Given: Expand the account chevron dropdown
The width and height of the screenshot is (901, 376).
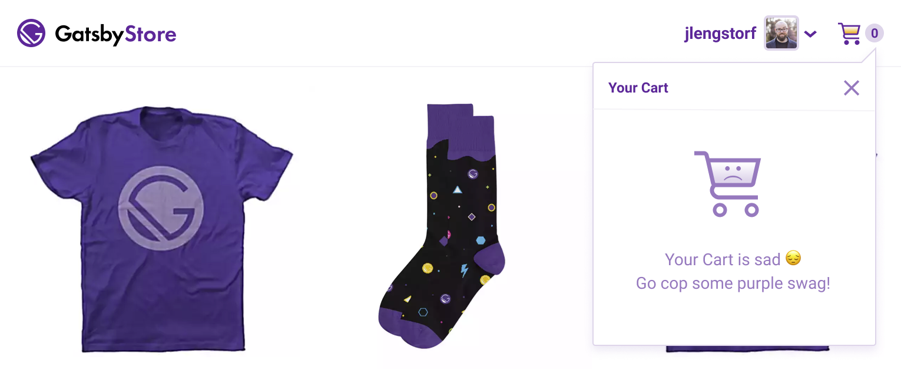Looking at the screenshot, I should click(810, 34).
